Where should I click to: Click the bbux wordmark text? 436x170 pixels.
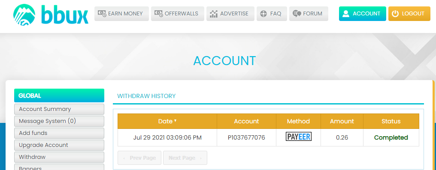[x=65, y=15]
